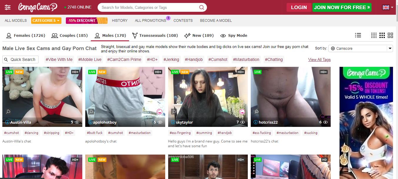Image resolution: width=398 pixels, height=179 pixels.
Task: Click preview magnifier icon on apolohotboy thumbnail
Action: pos(91,112)
